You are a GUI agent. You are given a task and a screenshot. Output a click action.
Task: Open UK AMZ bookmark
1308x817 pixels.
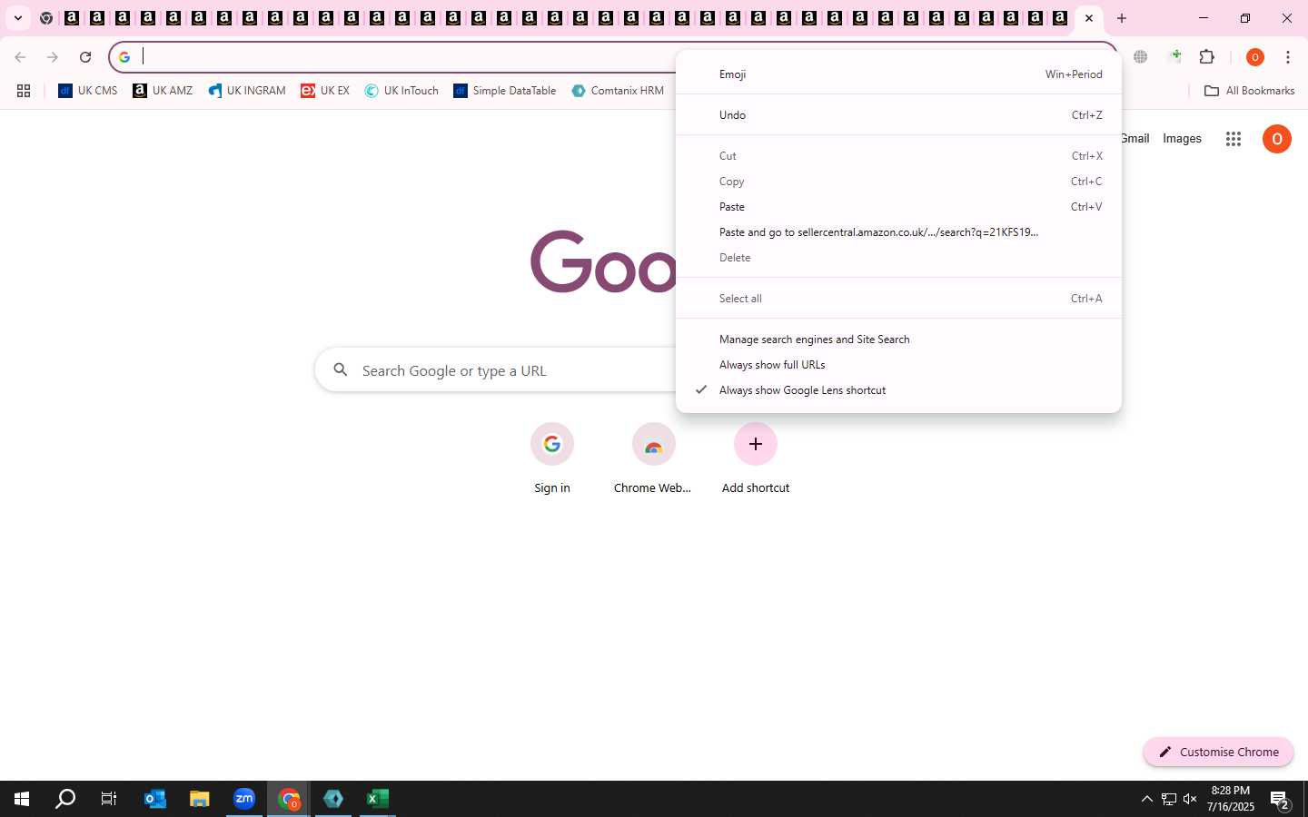coord(163,91)
